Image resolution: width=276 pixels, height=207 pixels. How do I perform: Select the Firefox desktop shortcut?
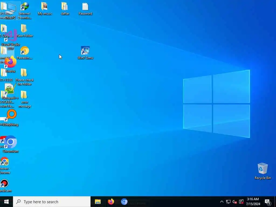[x=11, y=64]
